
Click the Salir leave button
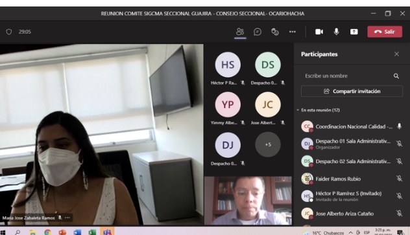pyautogui.click(x=385, y=32)
